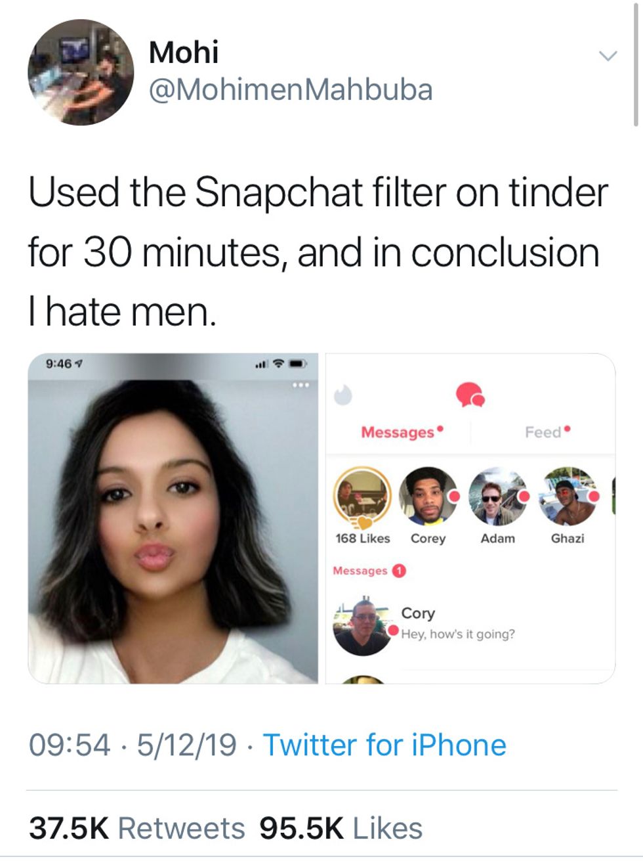
Task: Open the conversation with Cory
Action: pyautogui.click(x=458, y=623)
